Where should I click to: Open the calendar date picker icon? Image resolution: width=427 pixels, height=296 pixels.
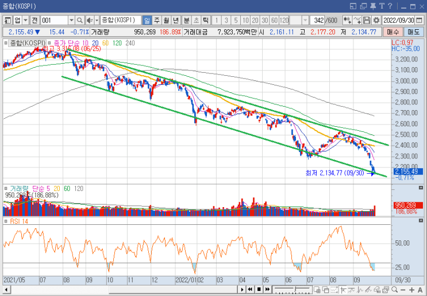[x=420, y=20]
